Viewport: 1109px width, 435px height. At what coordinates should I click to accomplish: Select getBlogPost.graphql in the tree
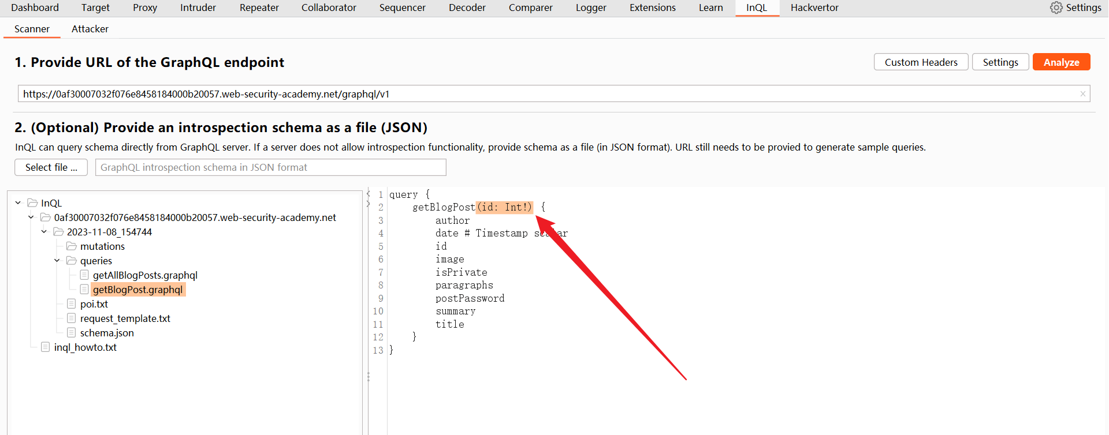tap(137, 290)
